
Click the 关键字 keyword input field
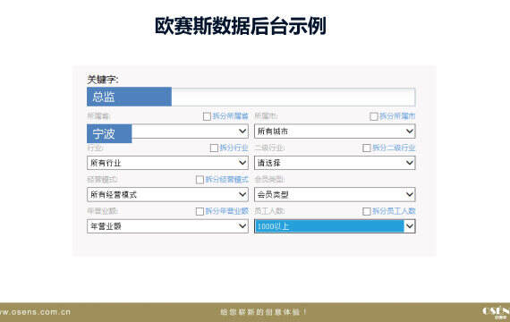(x=251, y=97)
